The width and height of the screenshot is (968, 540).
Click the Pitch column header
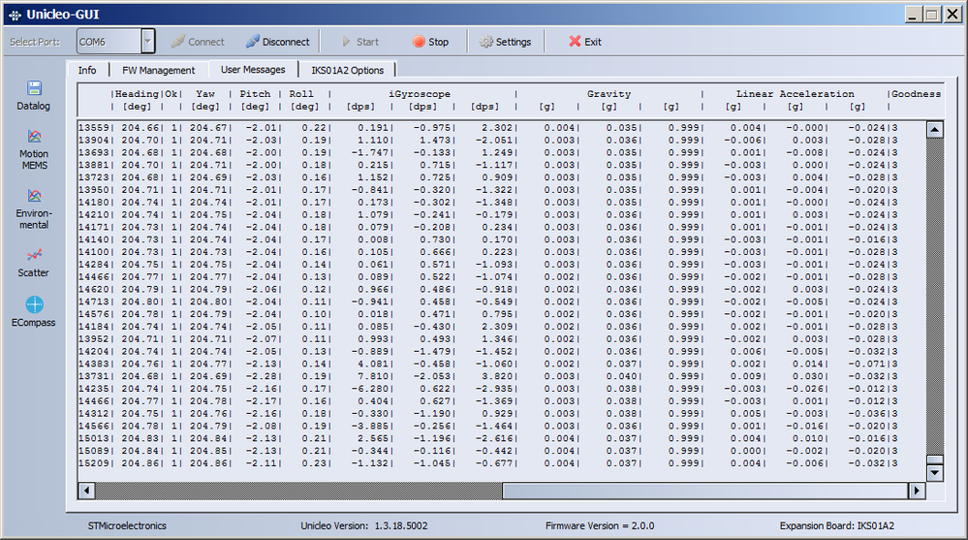(255, 94)
